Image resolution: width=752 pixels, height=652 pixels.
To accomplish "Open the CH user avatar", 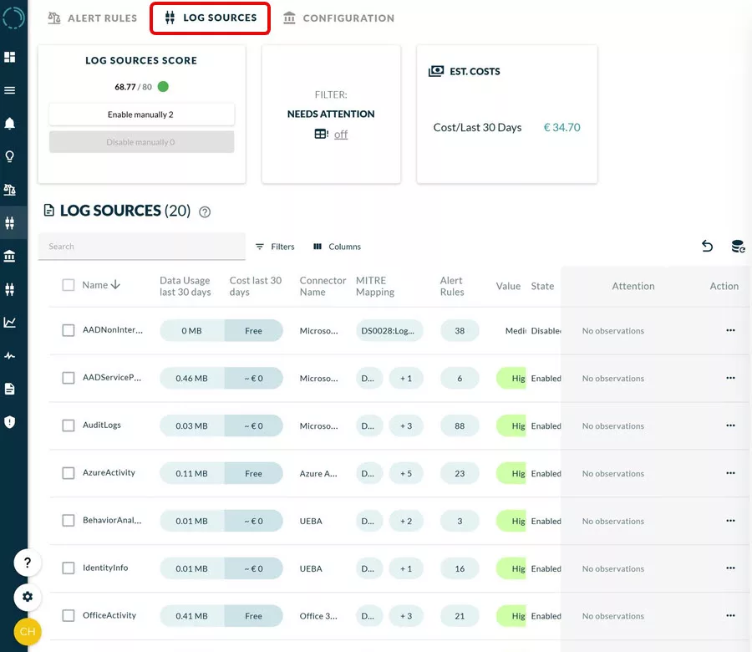I will pyautogui.click(x=28, y=631).
